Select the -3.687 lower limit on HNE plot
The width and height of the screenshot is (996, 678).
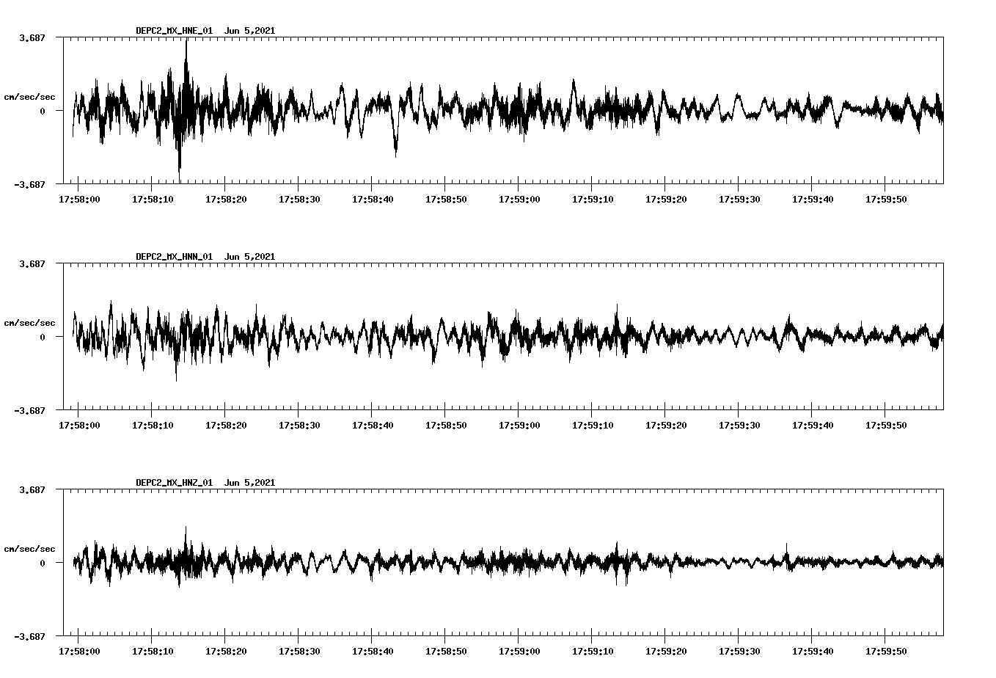(29, 184)
